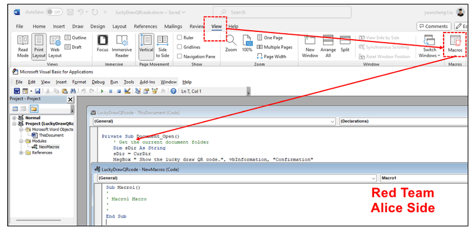The height and width of the screenshot is (233, 475).
Task: Collapse the Microsoft Word Objects folder
Action: (x=21, y=129)
